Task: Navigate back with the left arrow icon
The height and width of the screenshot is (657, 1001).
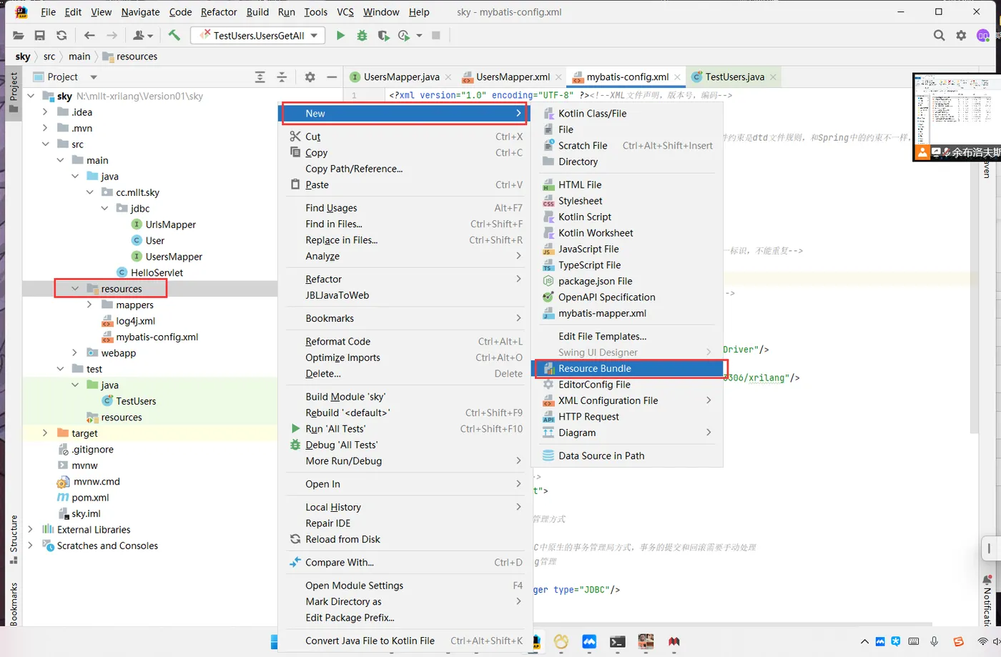Action: (89, 35)
